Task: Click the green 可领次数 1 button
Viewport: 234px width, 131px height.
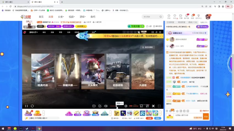Action: (136, 26)
